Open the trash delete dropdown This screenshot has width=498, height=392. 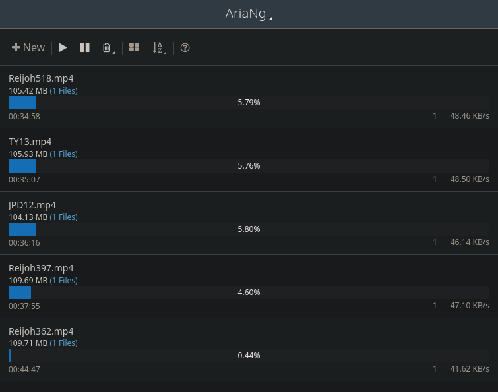point(108,47)
